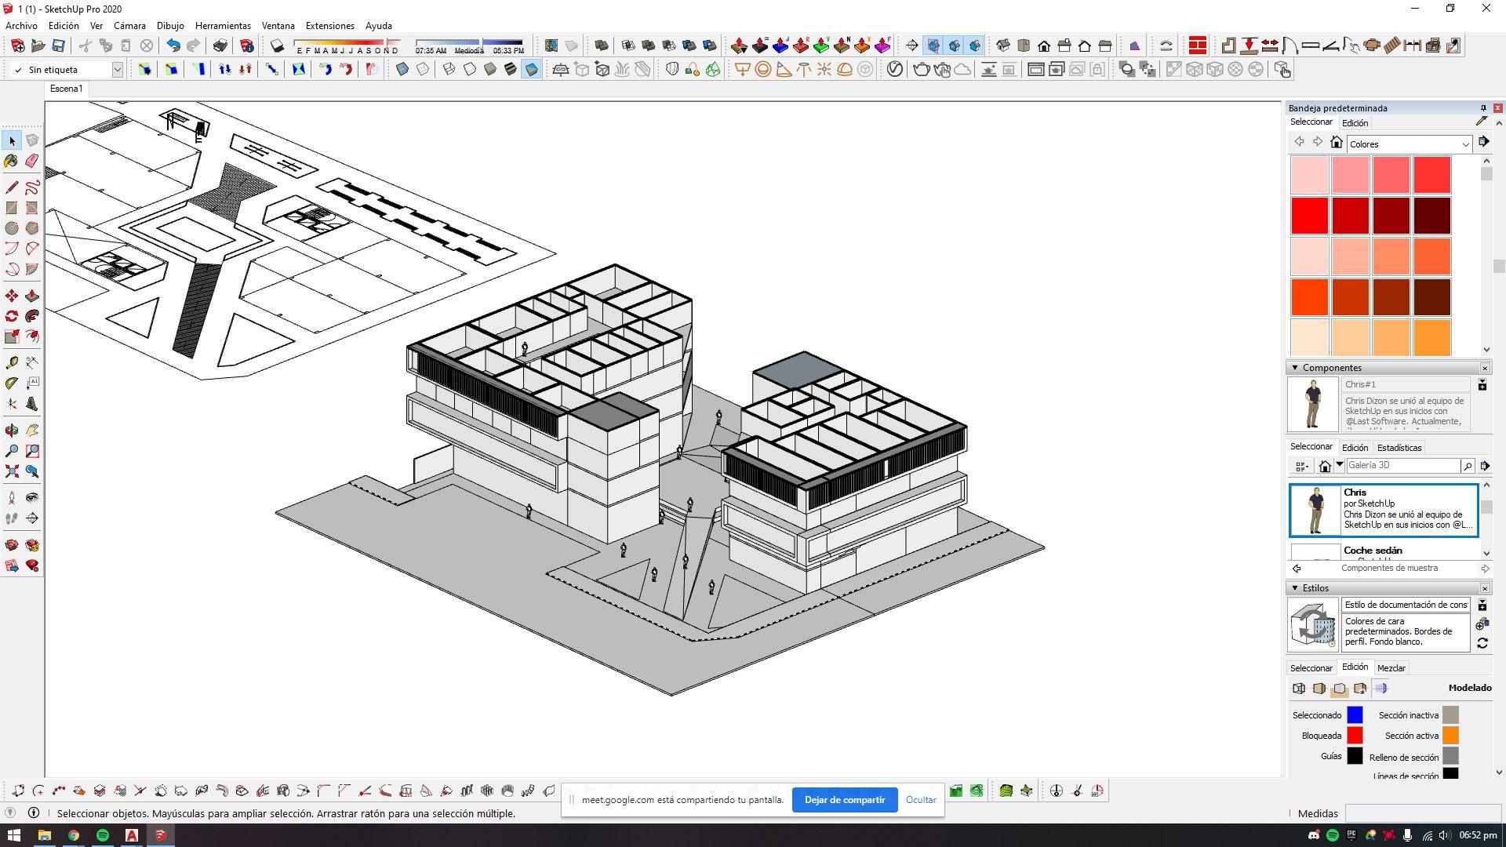Open the Cámara menu
This screenshot has width=1506, height=847.
(129, 26)
